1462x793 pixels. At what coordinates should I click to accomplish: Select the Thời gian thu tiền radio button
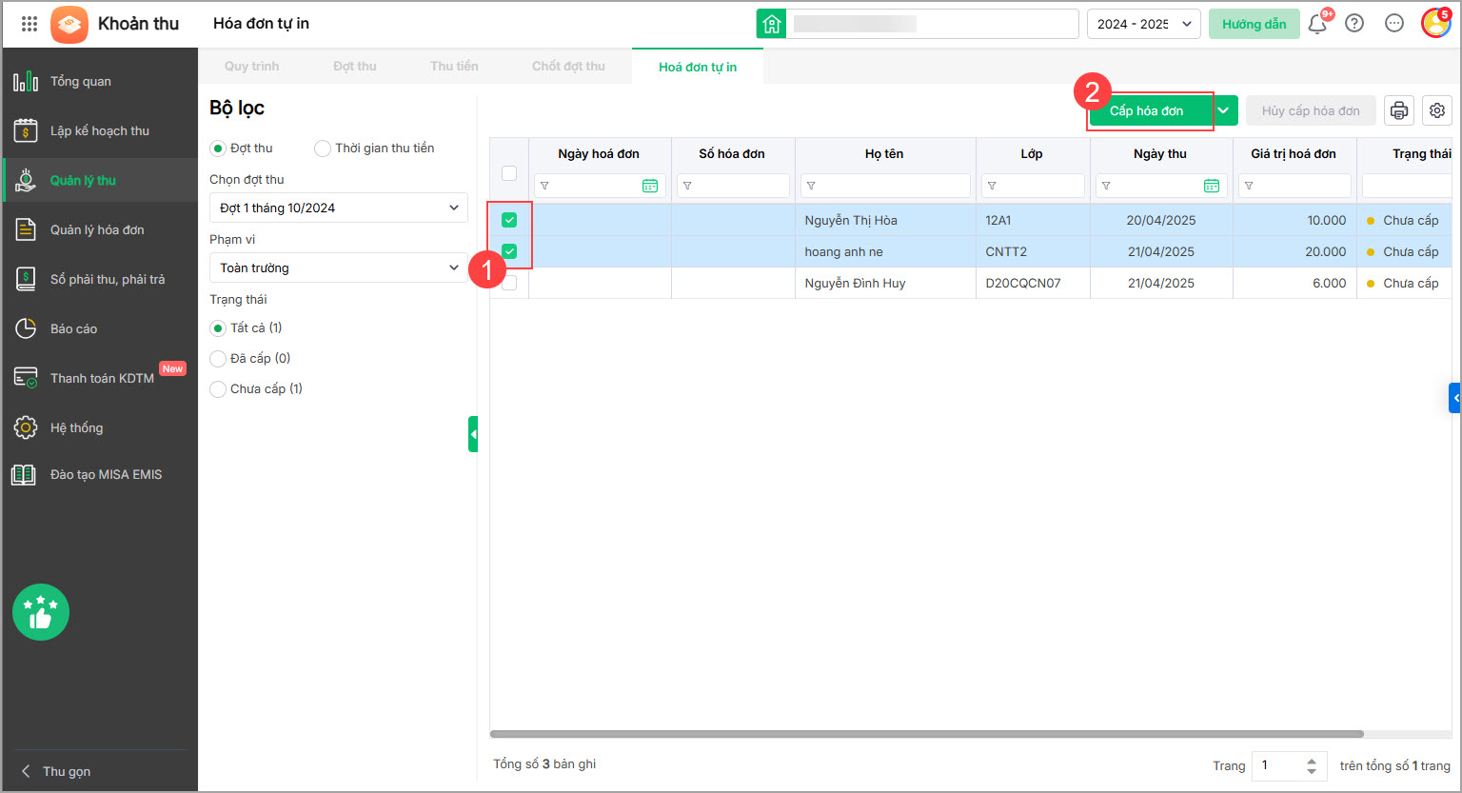coord(323,149)
